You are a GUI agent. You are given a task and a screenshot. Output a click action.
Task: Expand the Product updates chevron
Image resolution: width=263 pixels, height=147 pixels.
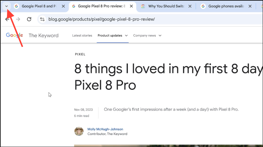click(126, 36)
